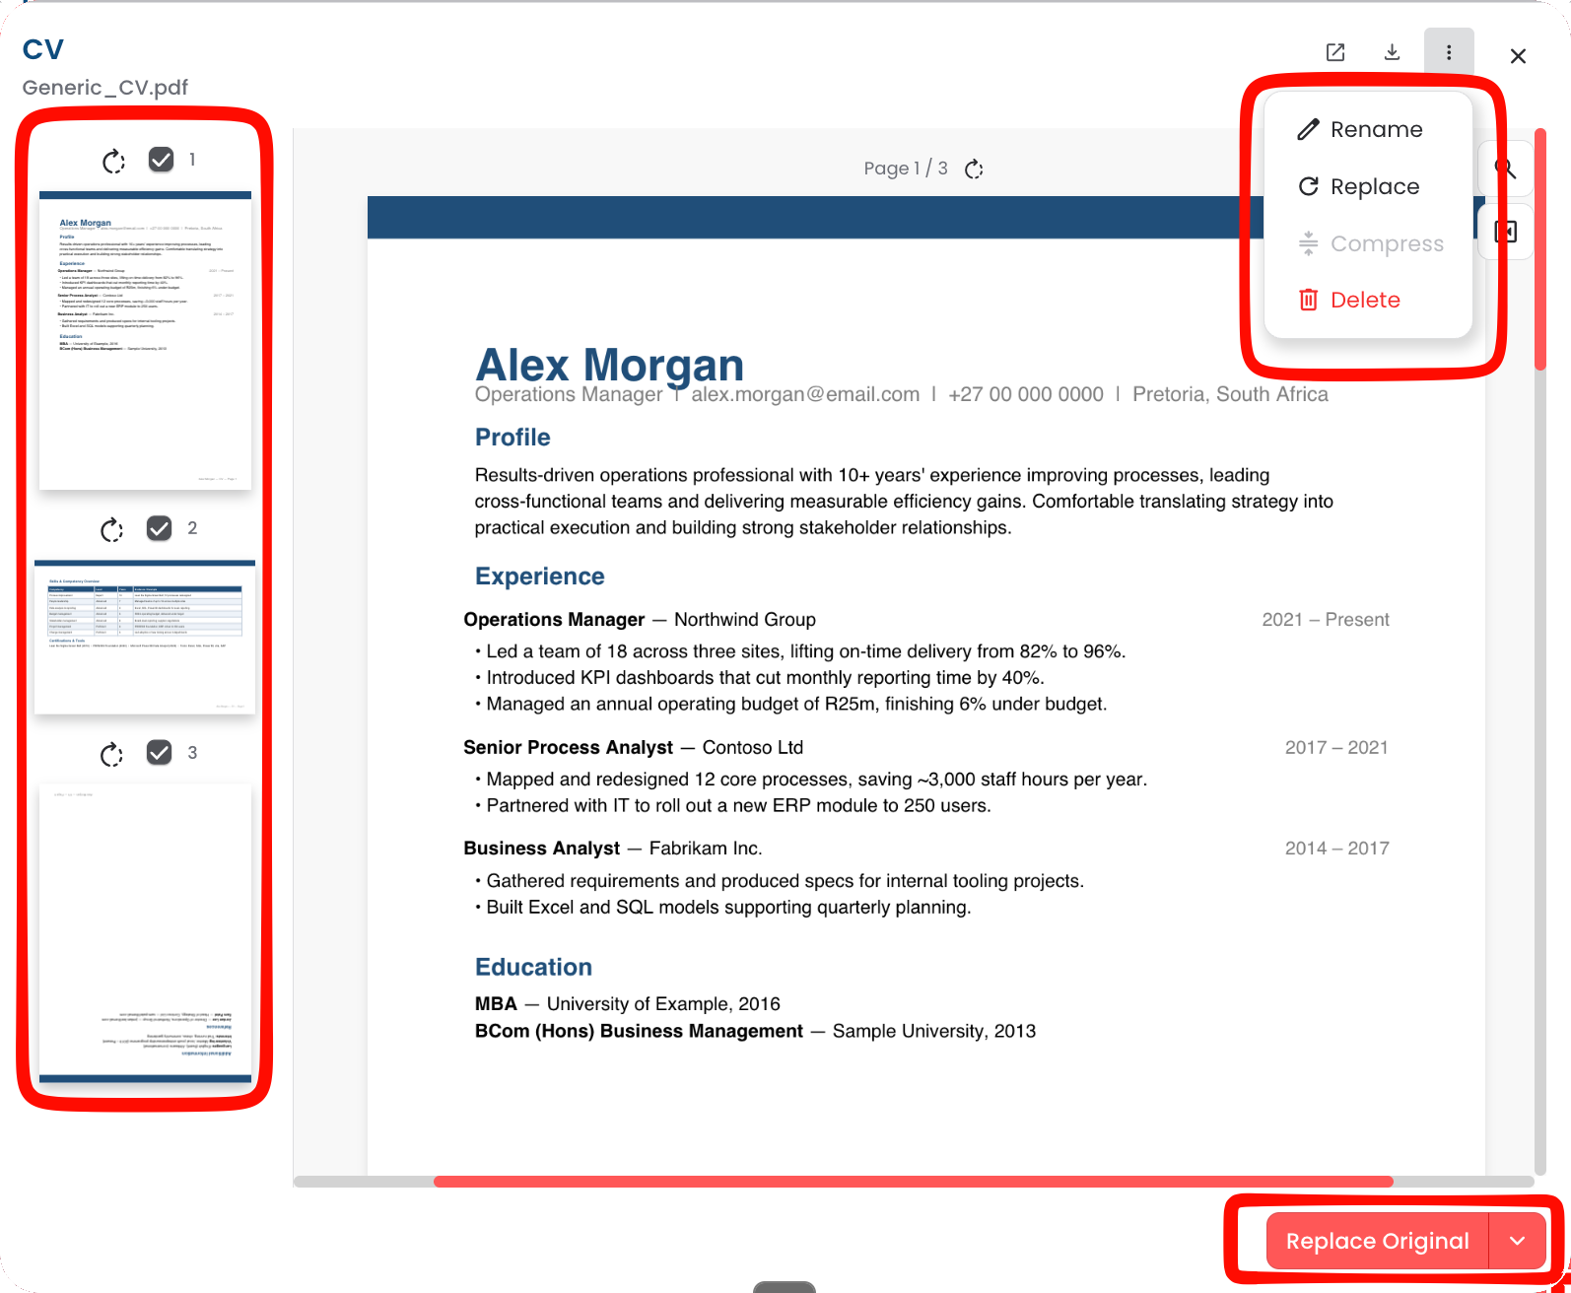Click the 2021 – Present date range
This screenshot has height=1293, width=1571.
click(x=1326, y=620)
